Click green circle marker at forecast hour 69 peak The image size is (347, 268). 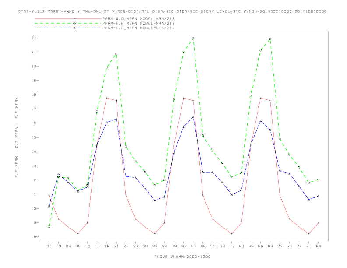pyautogui.click(x=270, y=39)
